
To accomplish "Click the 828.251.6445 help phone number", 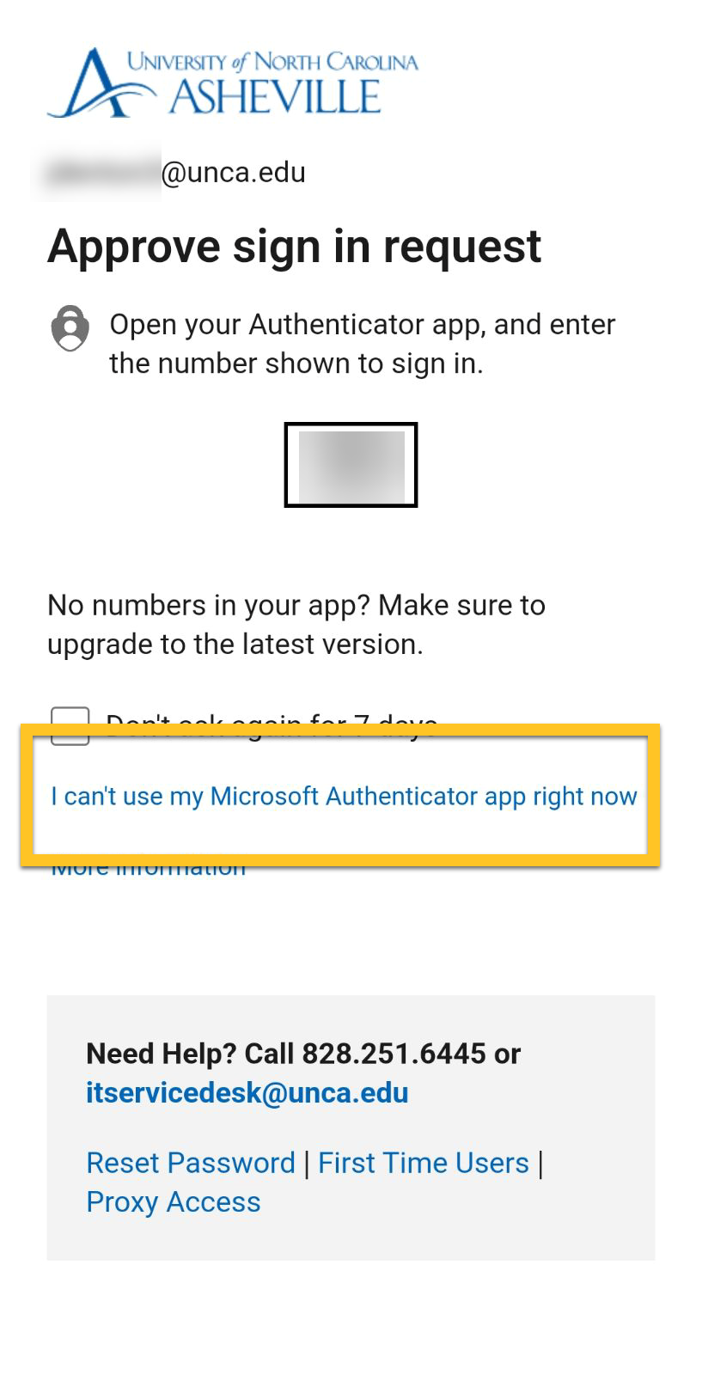I will 394,1054.
